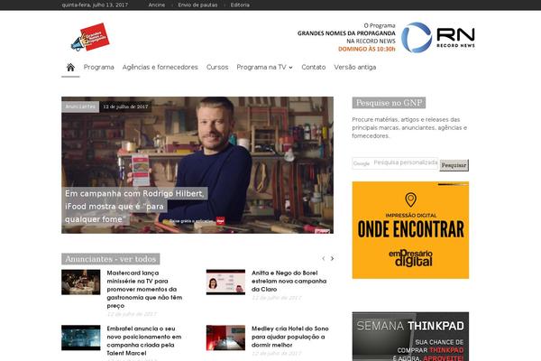Open Agências e fornecedores menu
The image size is (541, 361).
(160, 67)
